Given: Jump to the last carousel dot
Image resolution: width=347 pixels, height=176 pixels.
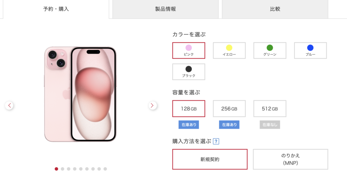Looking at the screenshot, I should pos(105,169).
